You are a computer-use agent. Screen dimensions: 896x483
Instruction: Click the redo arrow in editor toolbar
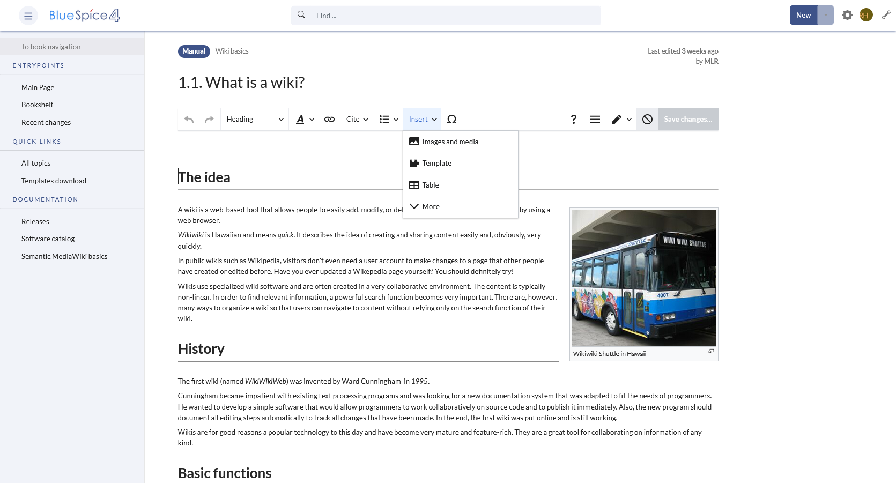209,120
